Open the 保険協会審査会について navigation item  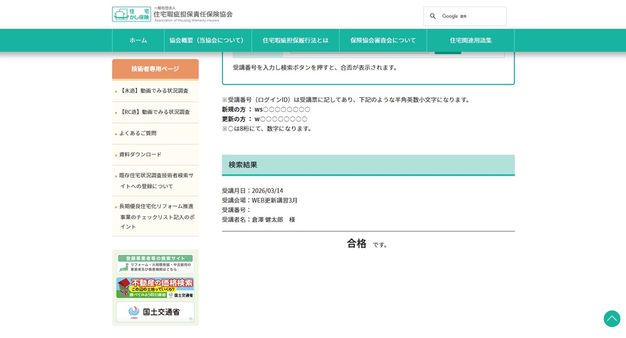coord(383,40)
